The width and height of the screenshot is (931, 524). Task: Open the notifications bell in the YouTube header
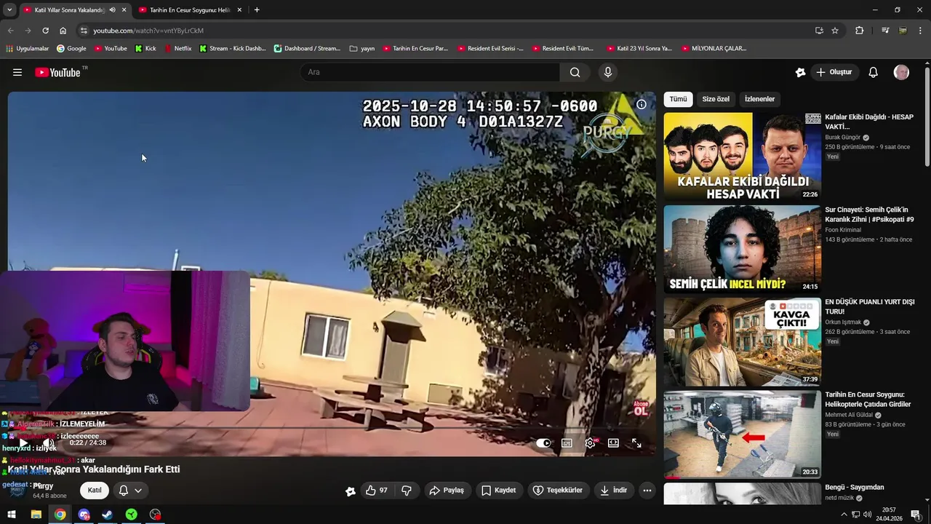[874, 72]
